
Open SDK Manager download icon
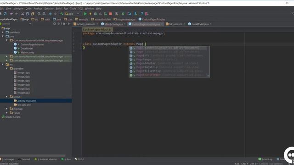(x=136, y=14)
